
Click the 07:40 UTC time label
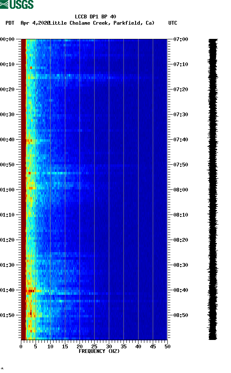click(181, 139)
